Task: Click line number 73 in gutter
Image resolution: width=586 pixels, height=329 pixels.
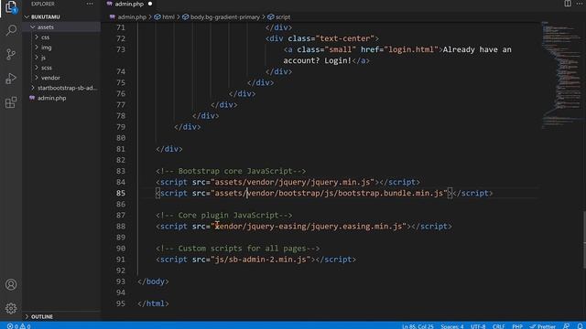Action: [121, 49]
